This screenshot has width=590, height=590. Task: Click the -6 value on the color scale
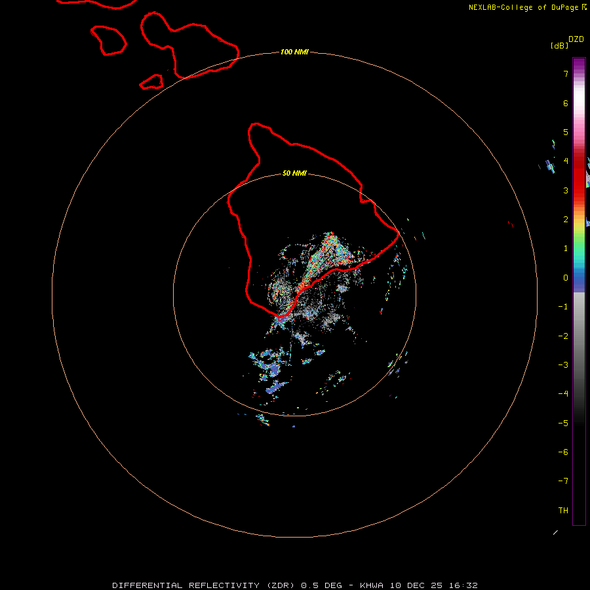point(563,452)
